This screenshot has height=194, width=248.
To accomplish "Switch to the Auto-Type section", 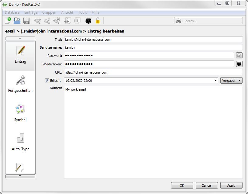I will pos(20,142).
